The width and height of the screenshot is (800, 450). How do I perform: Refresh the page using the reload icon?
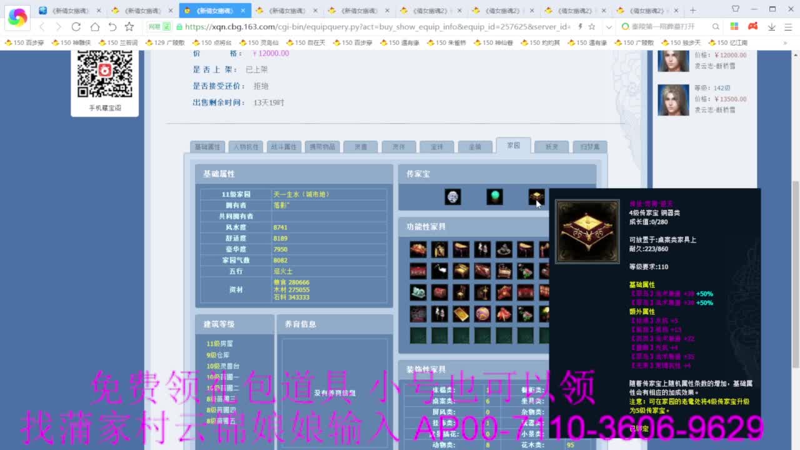[76, 27]
